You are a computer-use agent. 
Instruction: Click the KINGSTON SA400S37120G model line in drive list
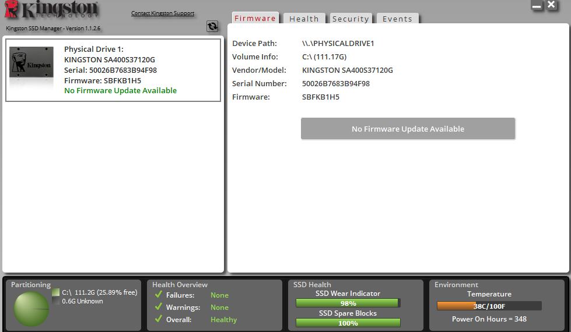(110, 59)
